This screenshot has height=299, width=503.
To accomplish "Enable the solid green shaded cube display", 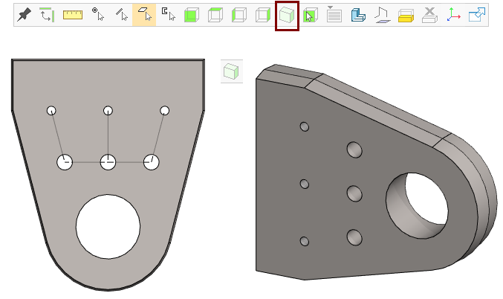I will [x=191, y=15].
